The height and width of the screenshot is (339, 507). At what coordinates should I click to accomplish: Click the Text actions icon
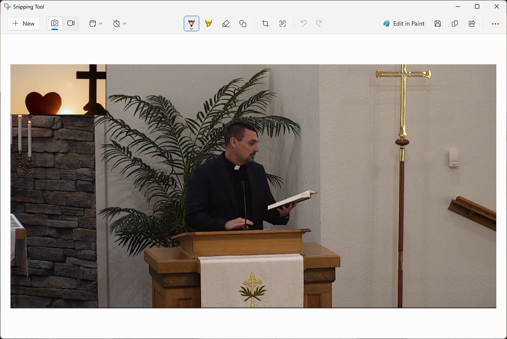[x=283, y=24]
